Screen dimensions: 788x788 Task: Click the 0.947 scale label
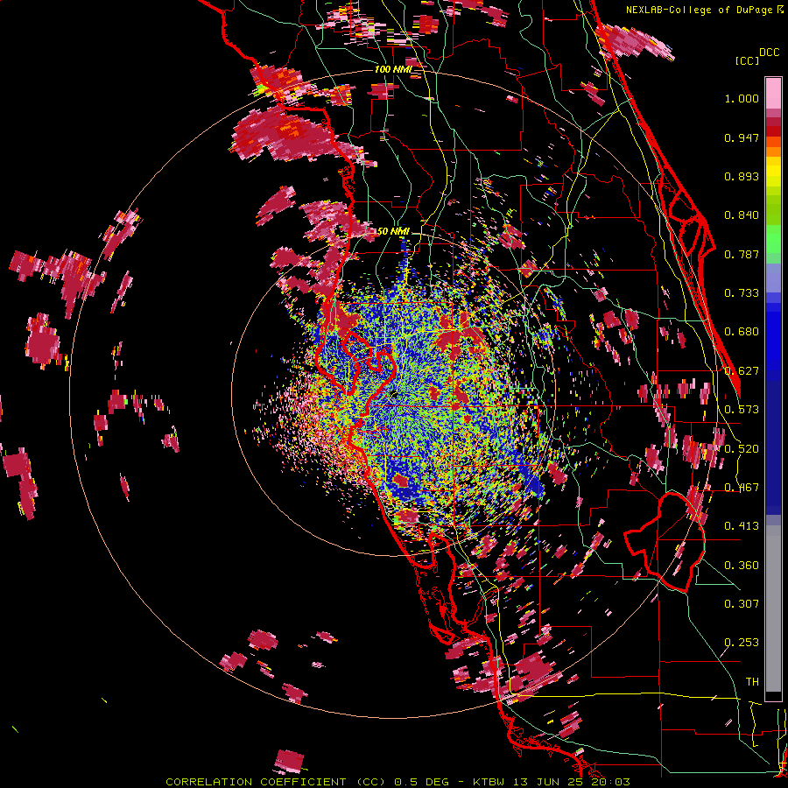tap(742, 137)
